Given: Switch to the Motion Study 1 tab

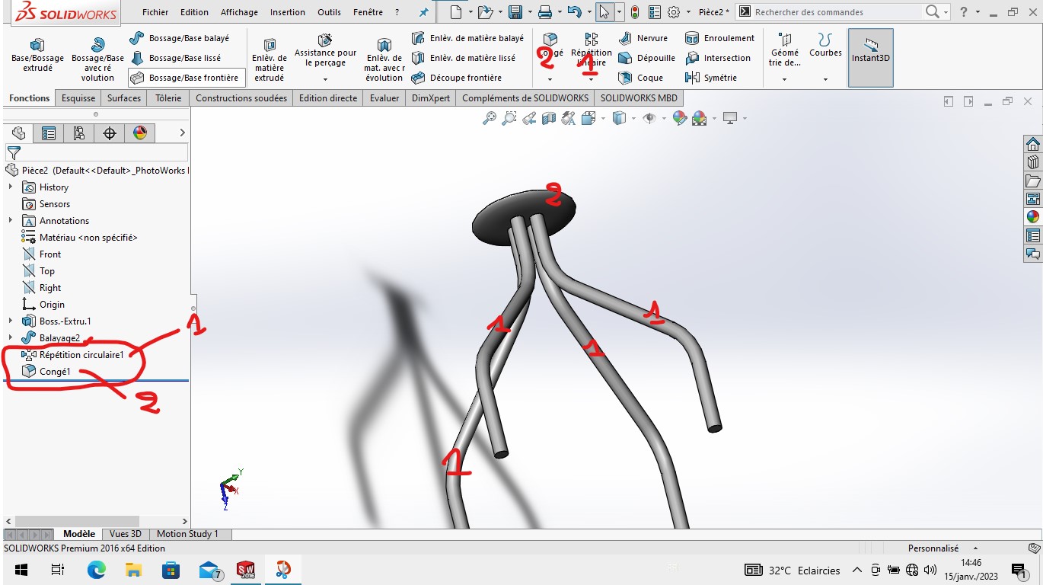Looking at the screenshot, I should [x=187, y=534].
